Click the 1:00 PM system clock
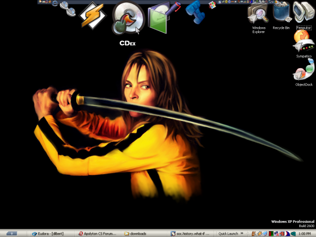The width and height of the screenshot is (316, 237). coord(305,233)
